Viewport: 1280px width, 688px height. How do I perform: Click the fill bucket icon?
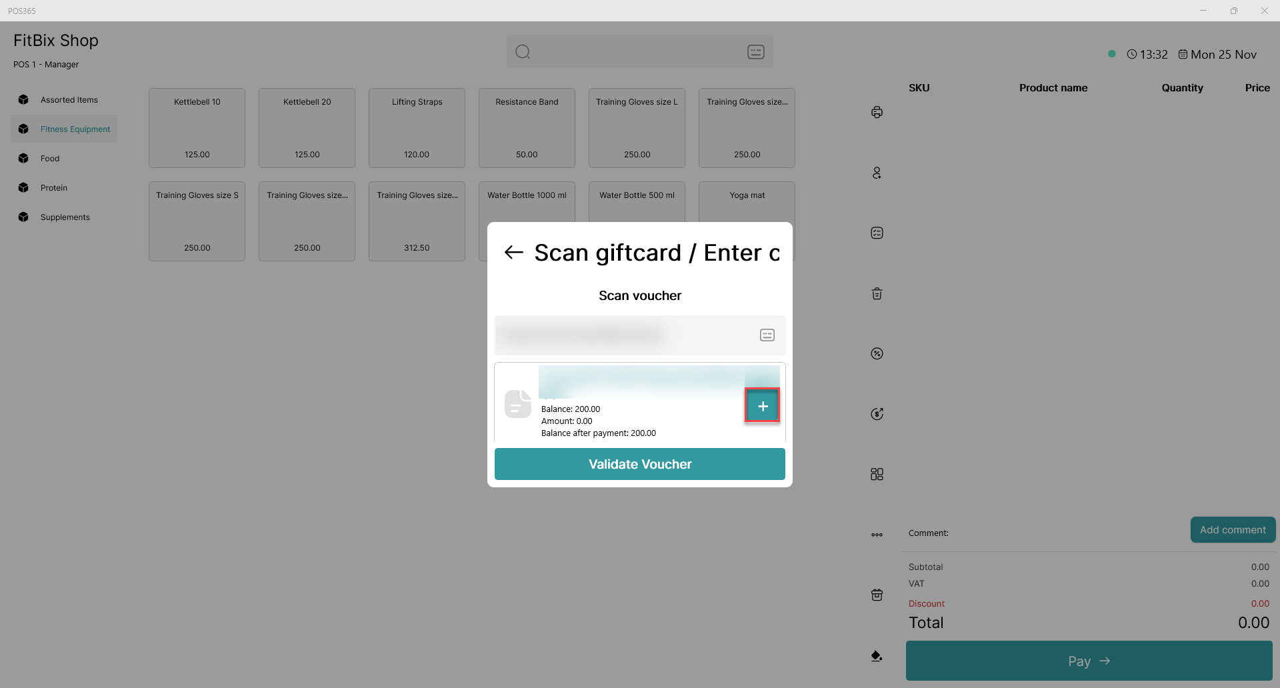[877, 655]
